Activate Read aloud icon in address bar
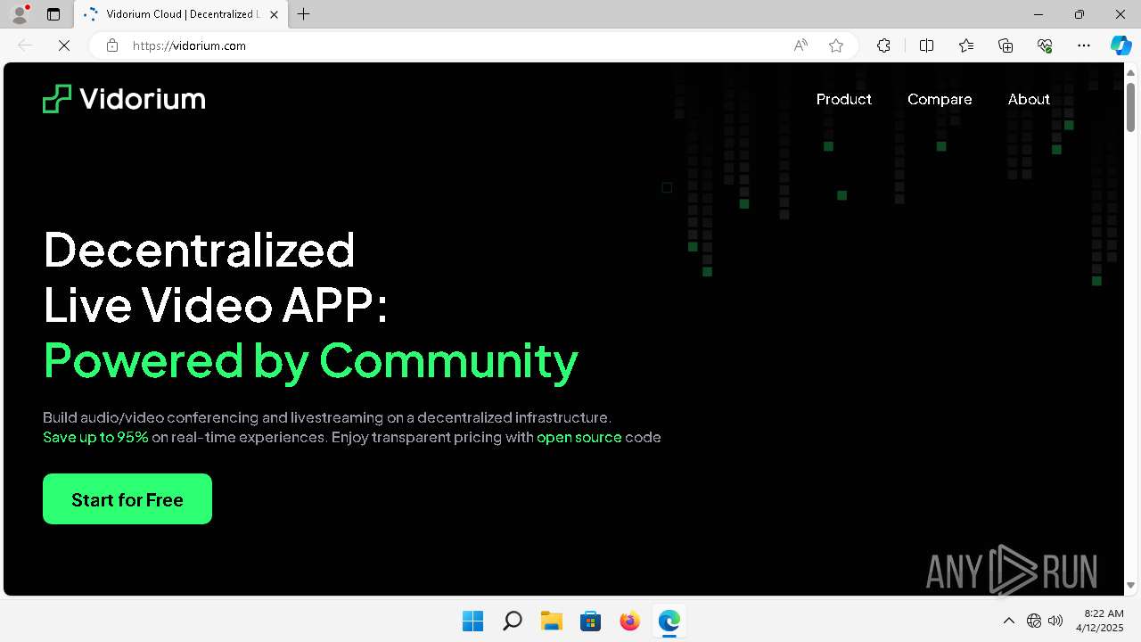1141x642 pixels. click(x=800, y=45)
